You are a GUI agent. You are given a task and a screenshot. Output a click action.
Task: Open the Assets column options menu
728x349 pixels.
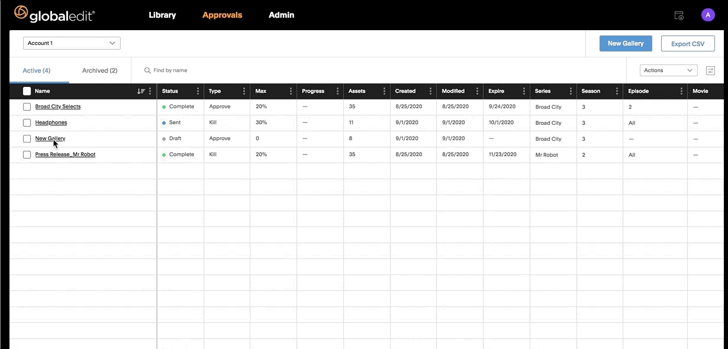(384, 91)
